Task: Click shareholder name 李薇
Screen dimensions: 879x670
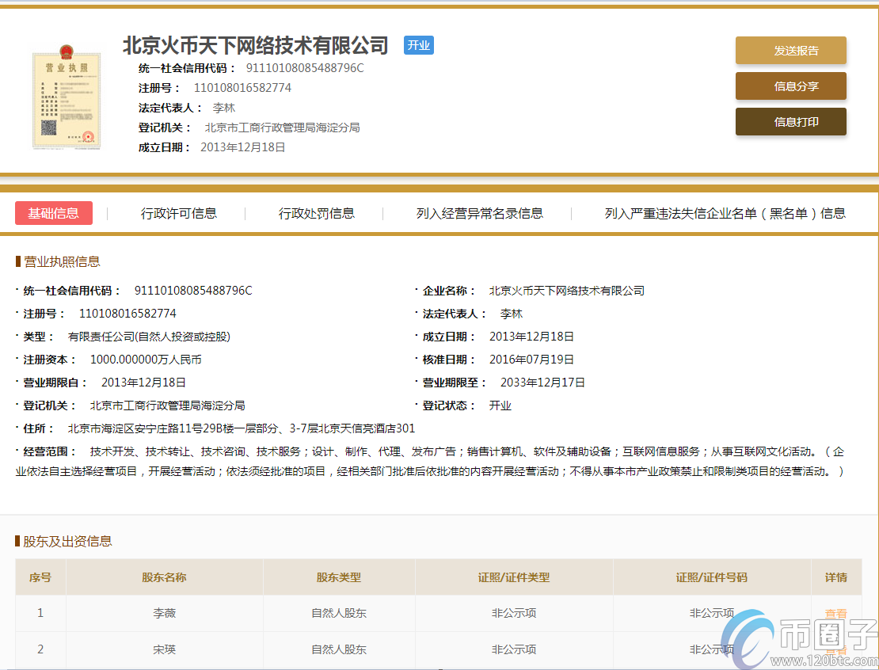Action: (x=164, y=613)
